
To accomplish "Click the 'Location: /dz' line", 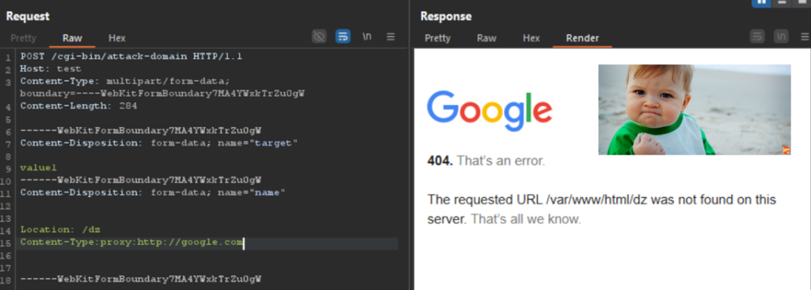I will coord(60,230).
